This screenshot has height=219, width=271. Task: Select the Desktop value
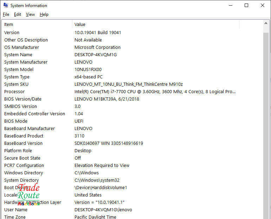pyautogui.click(x=83, y=151)
